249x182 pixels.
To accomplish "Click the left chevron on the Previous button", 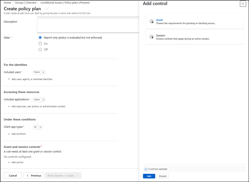I will click(x=28, y=175).
